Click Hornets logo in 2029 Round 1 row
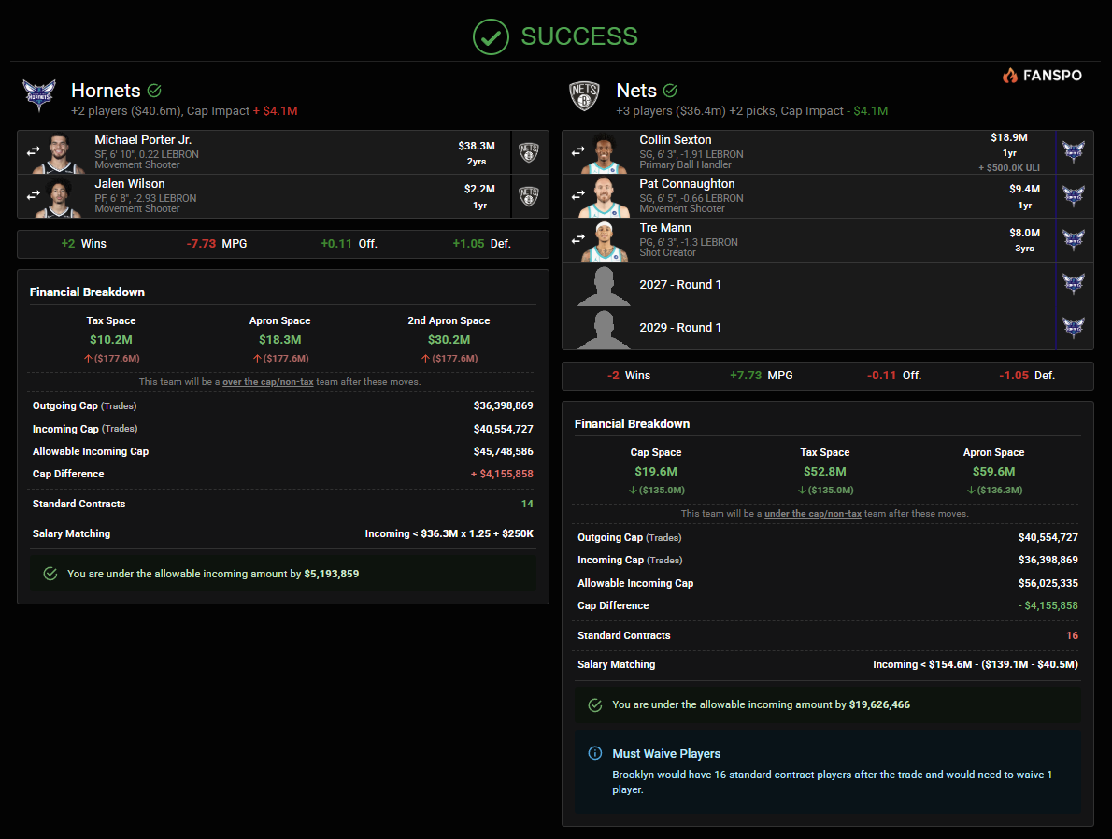The image size is (1112, 839). pyautogui.click(x=1074, y=328)
